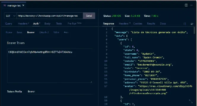
Task: Open the GET method dropdown
Action: (x=10, y=16)
